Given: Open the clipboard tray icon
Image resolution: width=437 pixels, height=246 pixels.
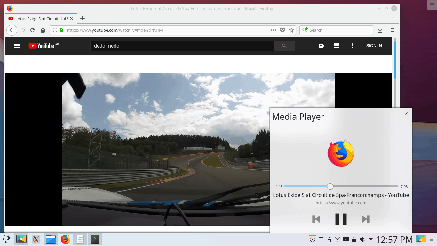Looking at the screenshot, I should pos(321,239).
